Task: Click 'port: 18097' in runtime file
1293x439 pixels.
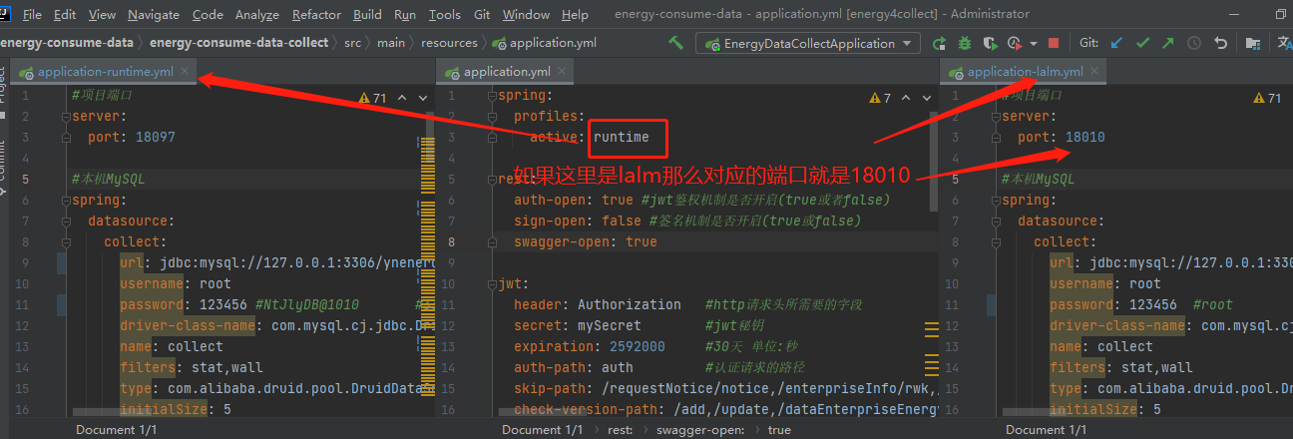Action: tap(132, 138)
